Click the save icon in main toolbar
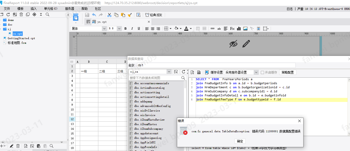 (x=87, y=15)
